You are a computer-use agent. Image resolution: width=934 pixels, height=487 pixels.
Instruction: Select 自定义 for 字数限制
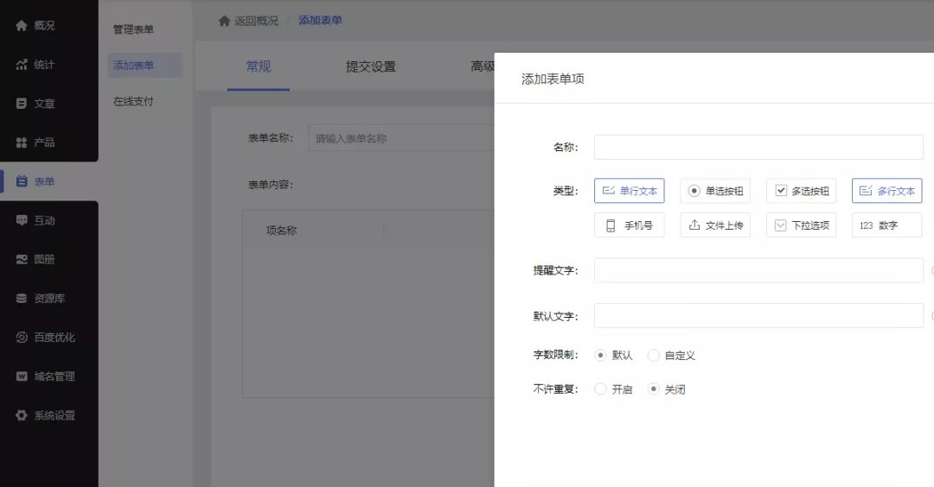tap(654, 355)
